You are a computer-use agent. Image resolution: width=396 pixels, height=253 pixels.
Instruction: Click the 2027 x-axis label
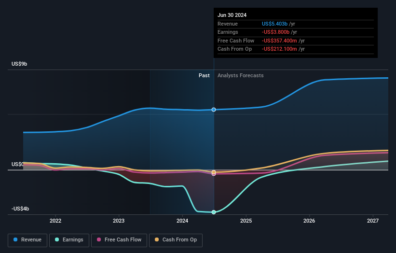coord(373,221)
